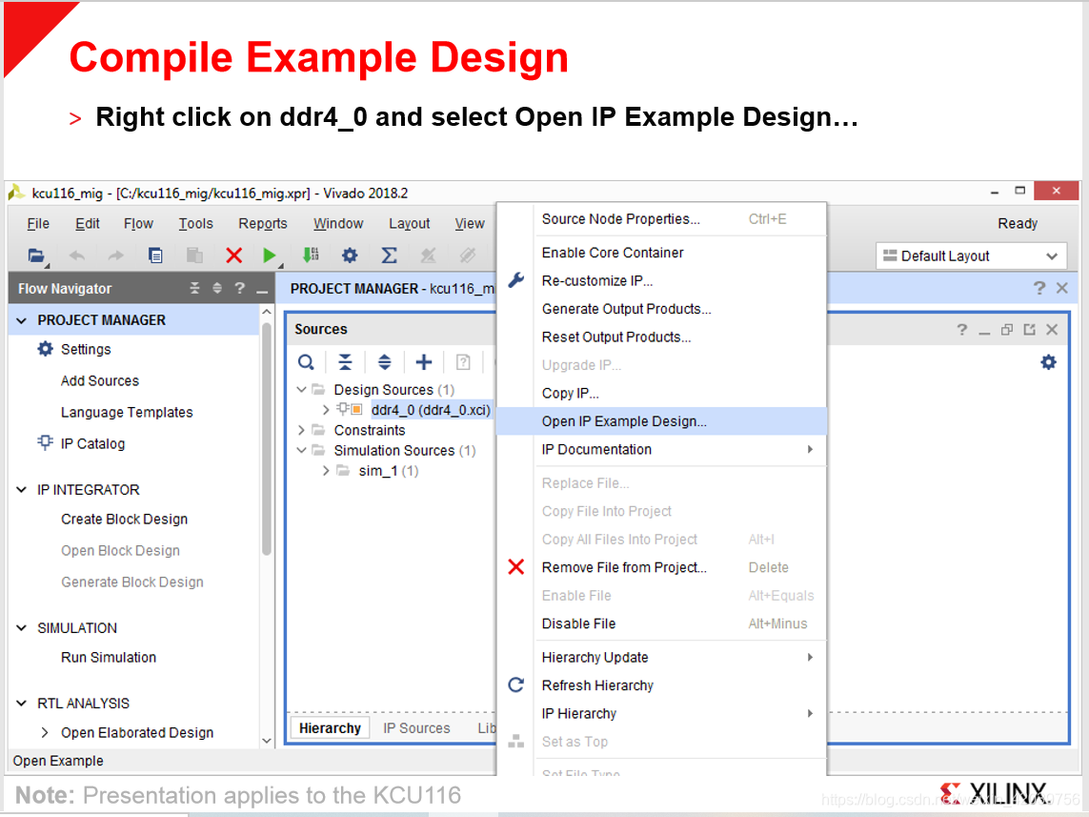Expand Open Elaborated Design chevron
This screenshot has width=1089, height=817.
45,732
